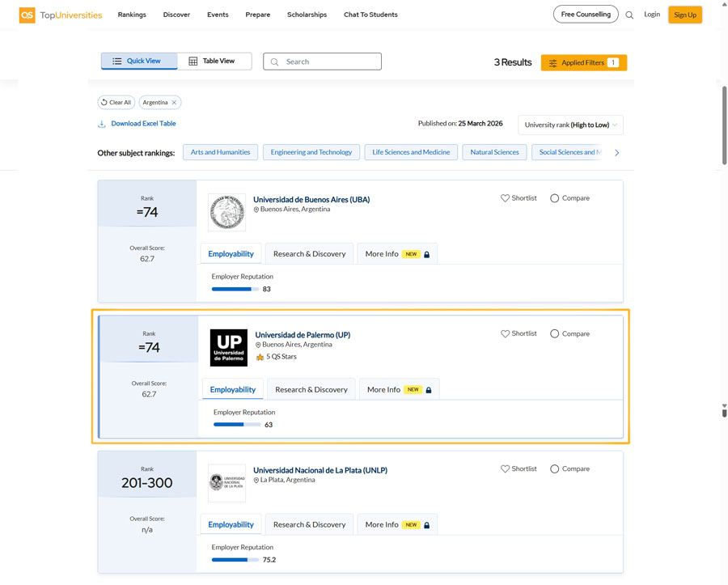Click the Download Excel Table icon

(x=102, y=124)
